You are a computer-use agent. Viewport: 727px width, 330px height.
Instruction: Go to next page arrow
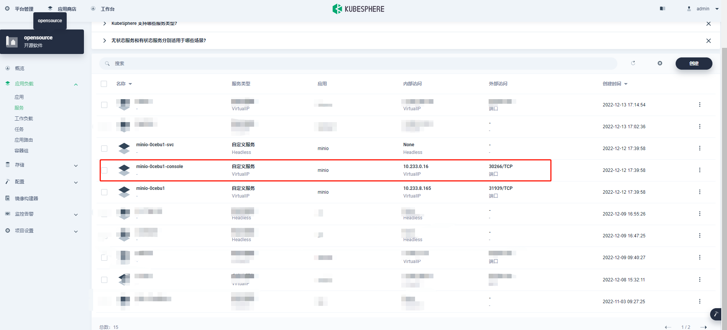coord(704,327)
